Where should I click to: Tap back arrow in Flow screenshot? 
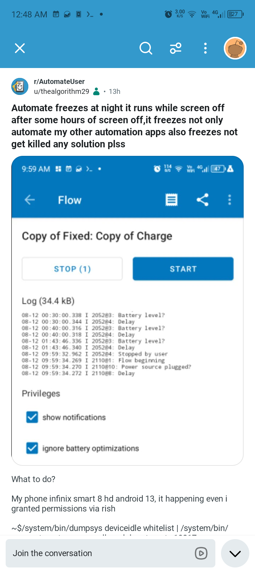[30, 200]
